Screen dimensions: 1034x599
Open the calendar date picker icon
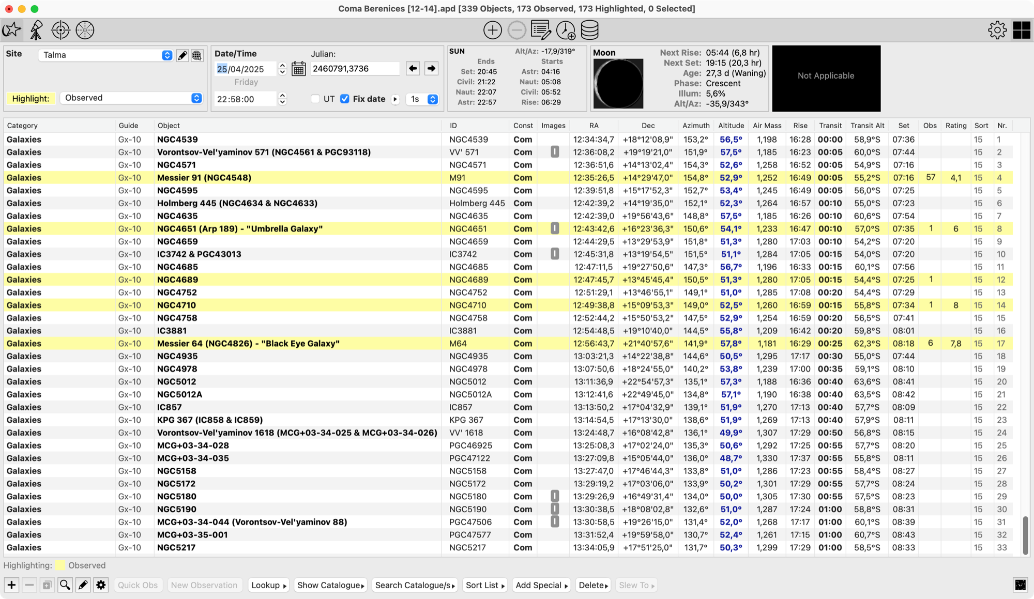point(298,69)
